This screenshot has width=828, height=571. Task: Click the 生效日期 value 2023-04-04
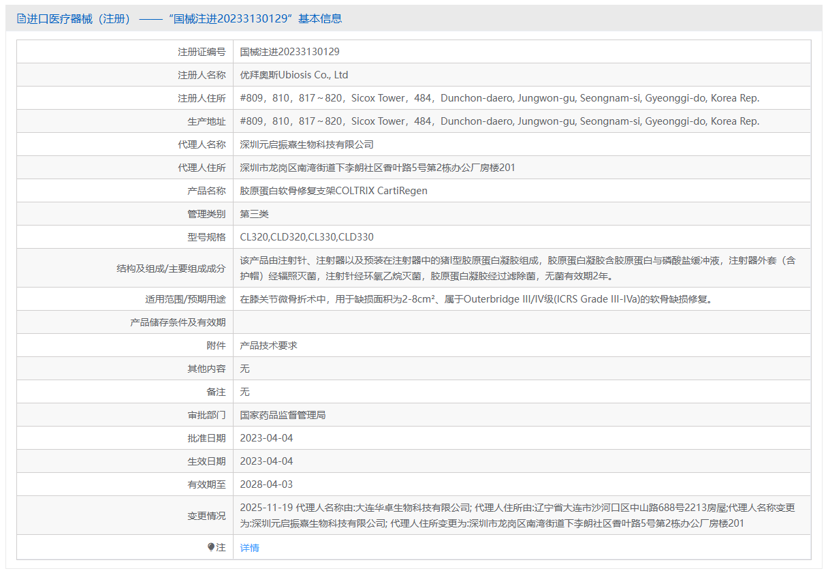pyautogui.click(x=267, y=461)
